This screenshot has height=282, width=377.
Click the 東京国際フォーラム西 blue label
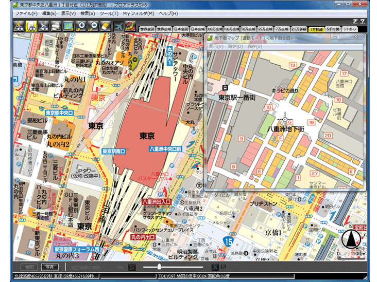pos(76,249)
